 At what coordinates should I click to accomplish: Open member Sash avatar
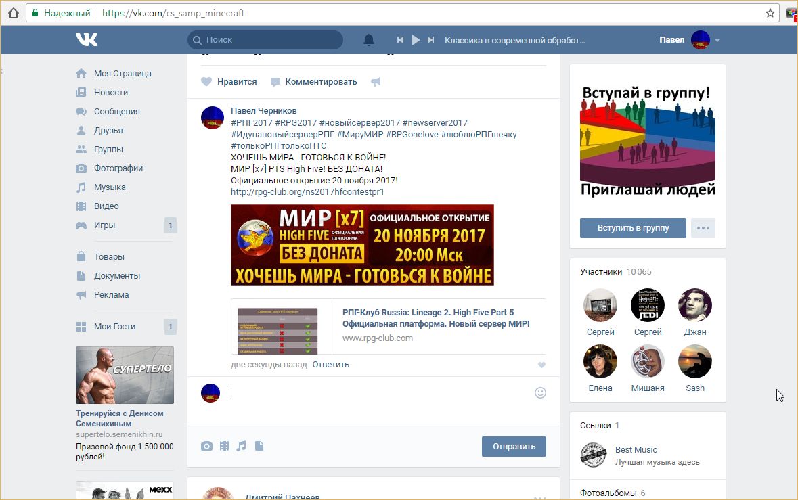coord(695,361)
